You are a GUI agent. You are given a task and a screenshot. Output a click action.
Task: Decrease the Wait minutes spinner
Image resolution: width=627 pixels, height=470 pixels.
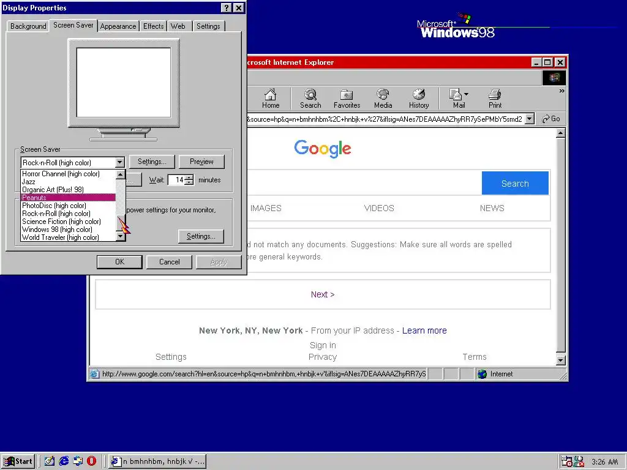[189, 182]
